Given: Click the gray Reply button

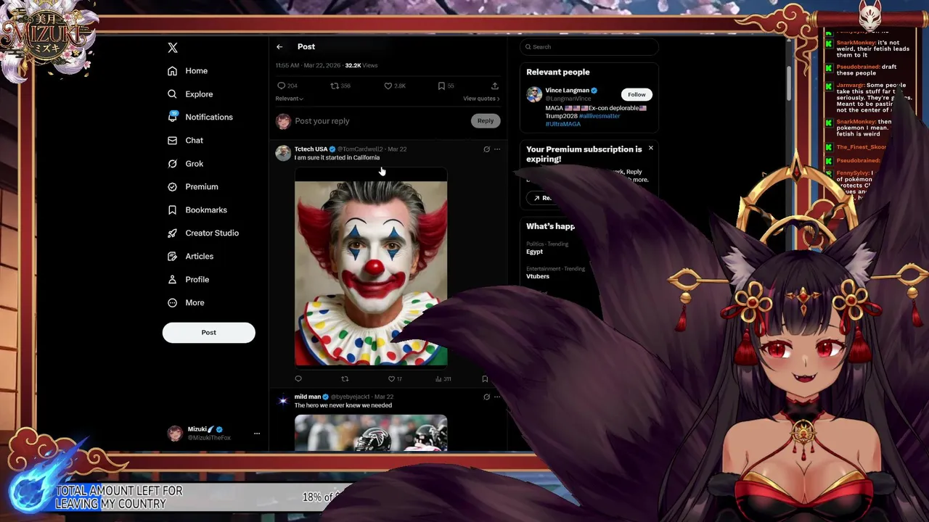Looking at the screenshot, I should click(485, 121).
